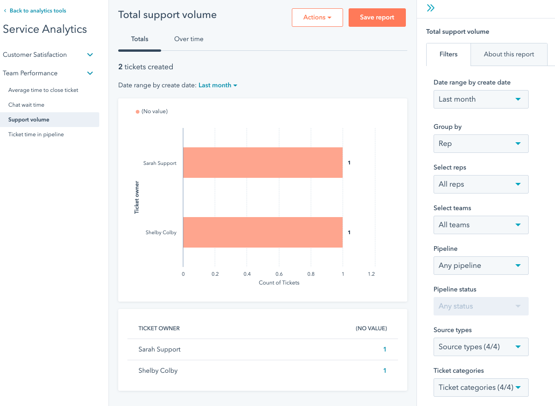Image resolution: width=555 pixels, height=406 pixels.
Task: Change the inline Last month date range link
Action: click(217, 85)
